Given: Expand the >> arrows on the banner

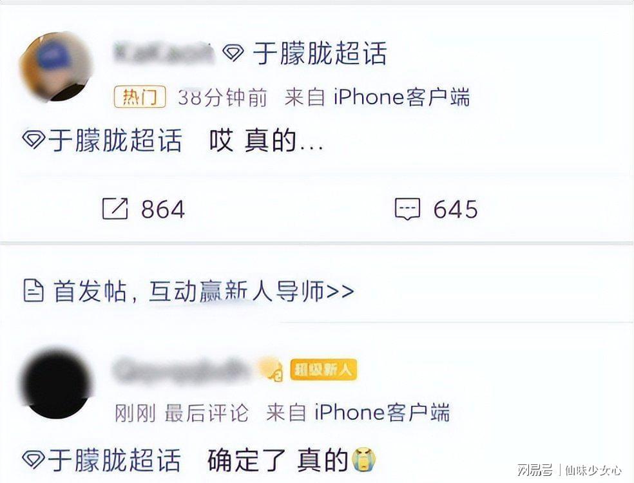Looking at the screenshot, I should tap(340, 291).
